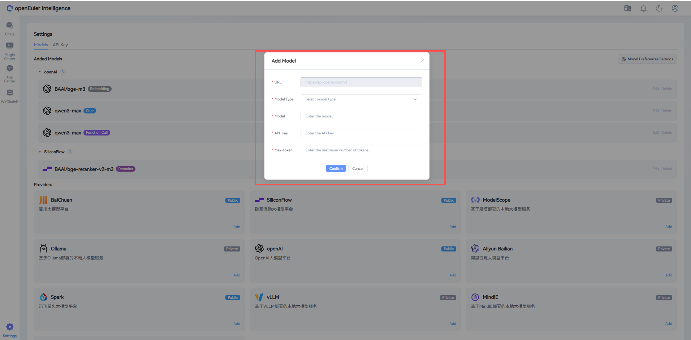The width and height of the screenshot is (691, 340).
Task: Edit the BAAI/bge-m3 model
Action: (x=656, y=89)
